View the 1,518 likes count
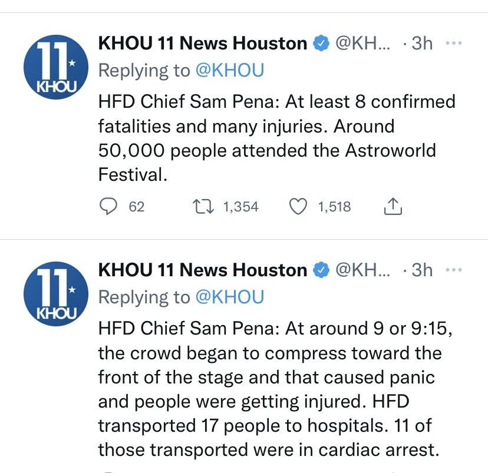 tap(335, 207)
